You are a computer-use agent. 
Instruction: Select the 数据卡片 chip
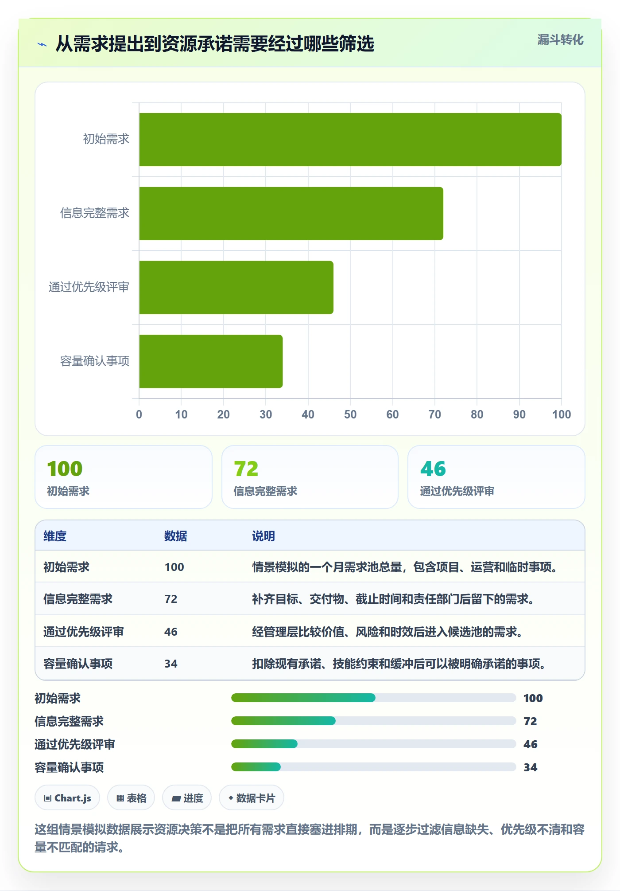252,798
